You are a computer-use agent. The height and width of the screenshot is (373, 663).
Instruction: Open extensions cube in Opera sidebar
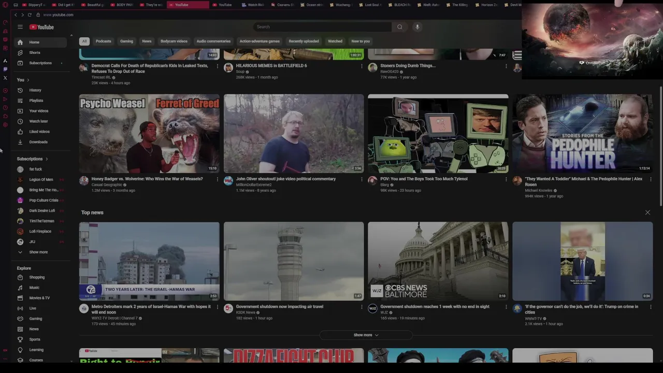pos(5,116)
